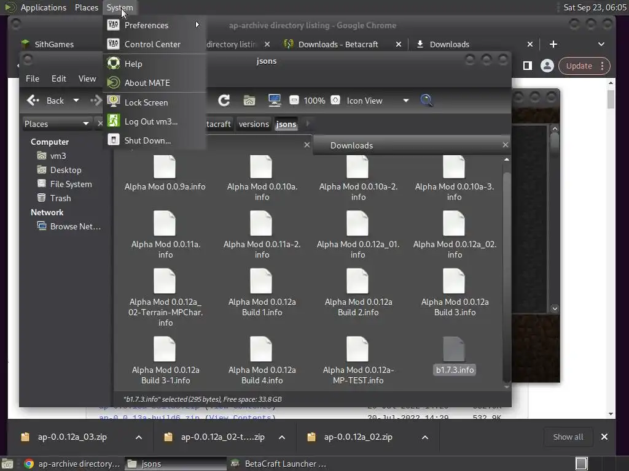Select Alpha Mod 0.0.10a-3.info file
Screen dimensions: 629x471
pyautogui.click(x=454, y=178)
